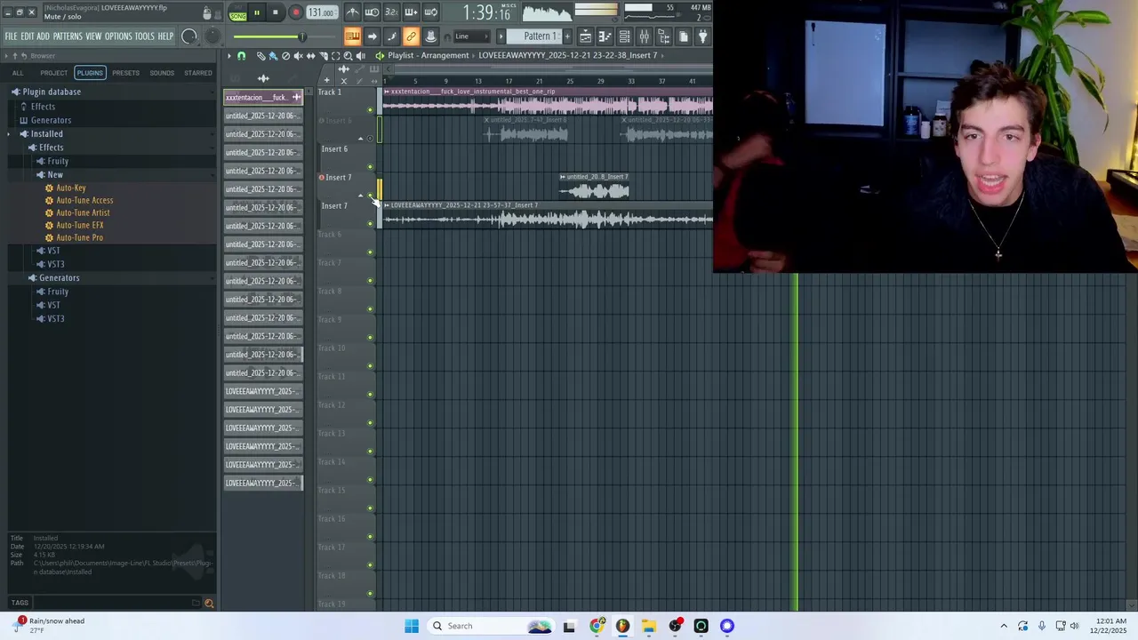Click the stamp tool icon
1138x640 pixels.
(431, 36)
